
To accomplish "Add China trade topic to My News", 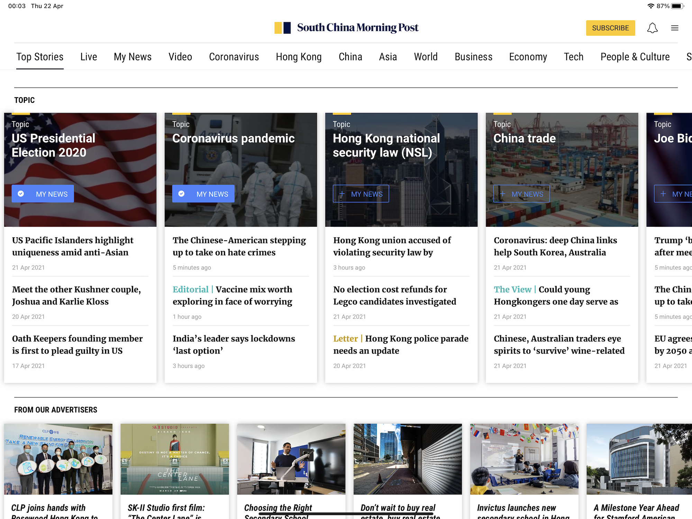I will (521, 194).
